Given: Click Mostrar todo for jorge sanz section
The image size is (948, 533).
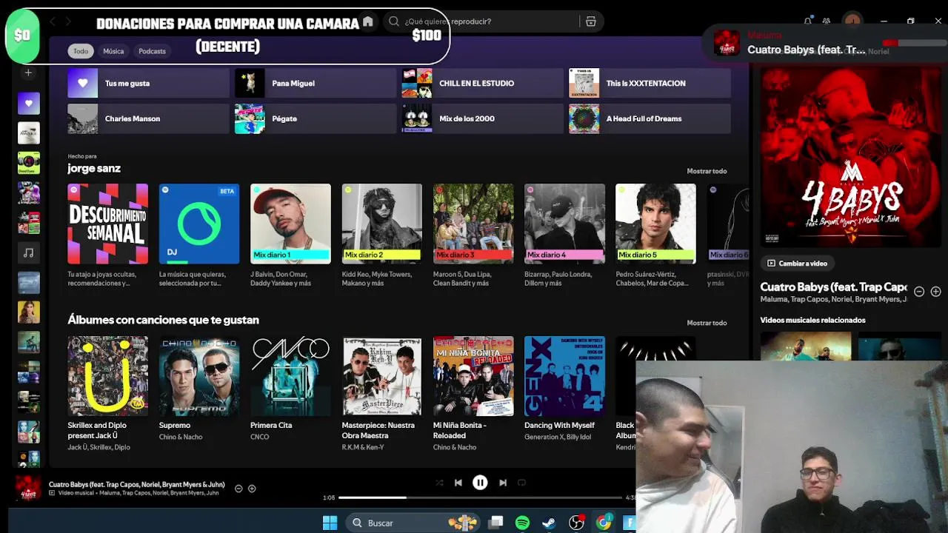Looking at the screenshot, I should click(707, 171).
